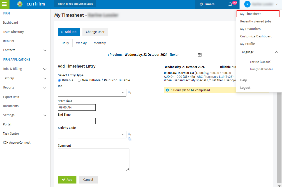Viewport: 282px width, 187px height.
Task: Open Portal in sidebar
Action: 7,124
